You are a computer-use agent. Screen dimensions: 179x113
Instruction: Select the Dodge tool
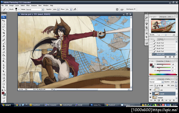4,62
